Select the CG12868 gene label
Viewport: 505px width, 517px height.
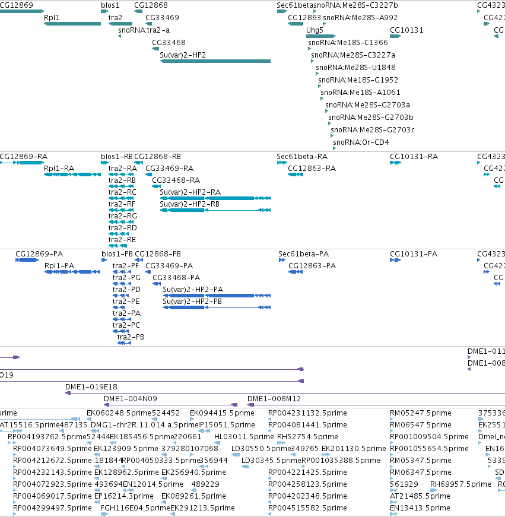click(151, 5)
